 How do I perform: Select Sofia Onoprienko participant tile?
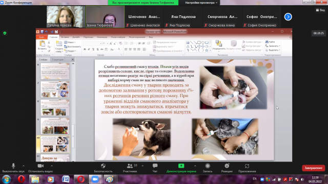click(x=261, y=17)
